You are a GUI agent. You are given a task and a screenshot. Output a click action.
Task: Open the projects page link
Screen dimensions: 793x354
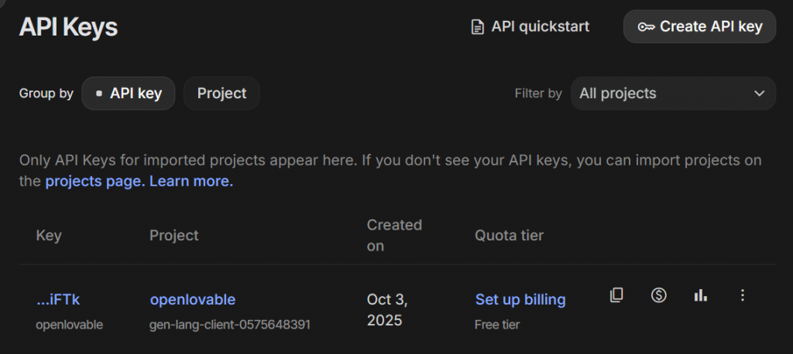click(x=94, y=182)
